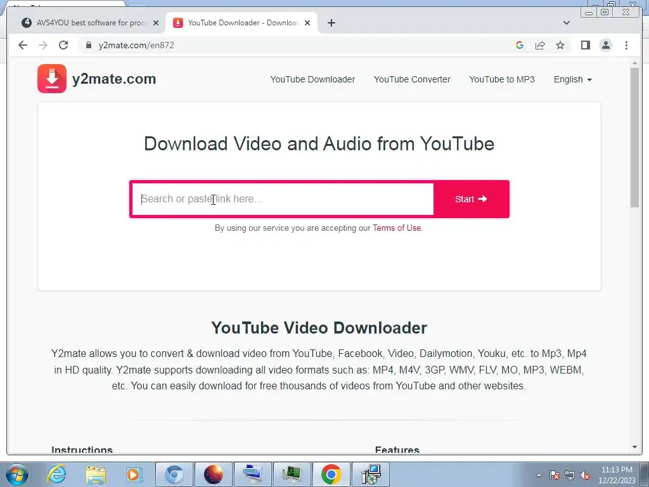Click the browser forward arrow
Image resolution: width=649 pixels, height=487 pixels.
[43, 45]
